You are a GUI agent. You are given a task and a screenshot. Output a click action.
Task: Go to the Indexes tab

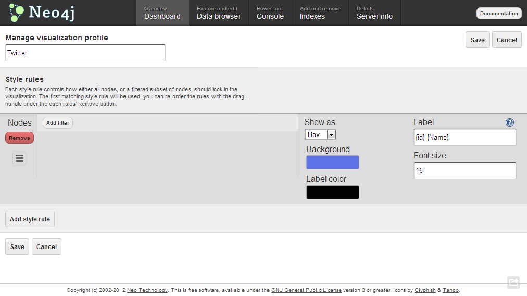(320, 13)
